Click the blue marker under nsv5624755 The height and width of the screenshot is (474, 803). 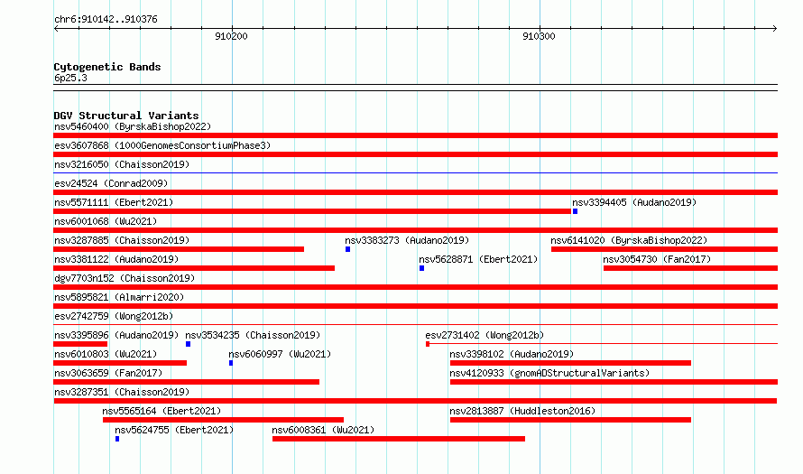click(117, 439)
